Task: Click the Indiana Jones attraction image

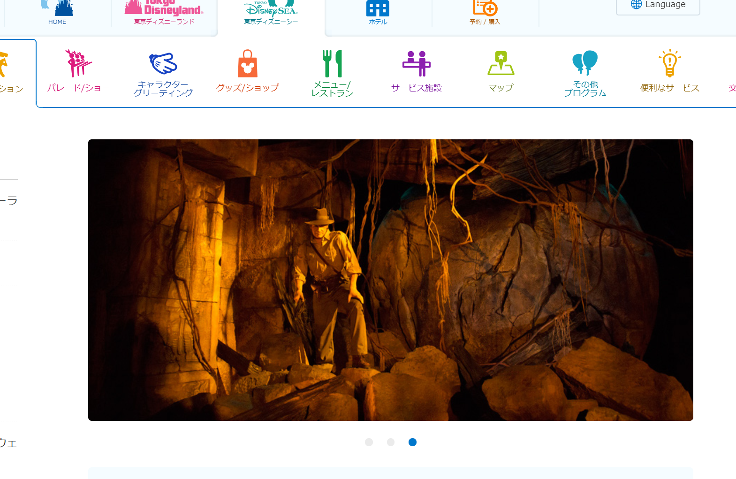Action: (x=390, y=280)
